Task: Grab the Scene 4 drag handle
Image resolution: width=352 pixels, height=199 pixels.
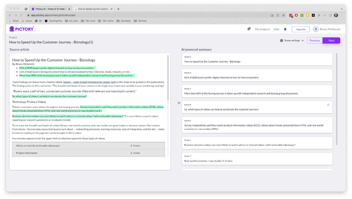Action: click(x=179, y=103)
